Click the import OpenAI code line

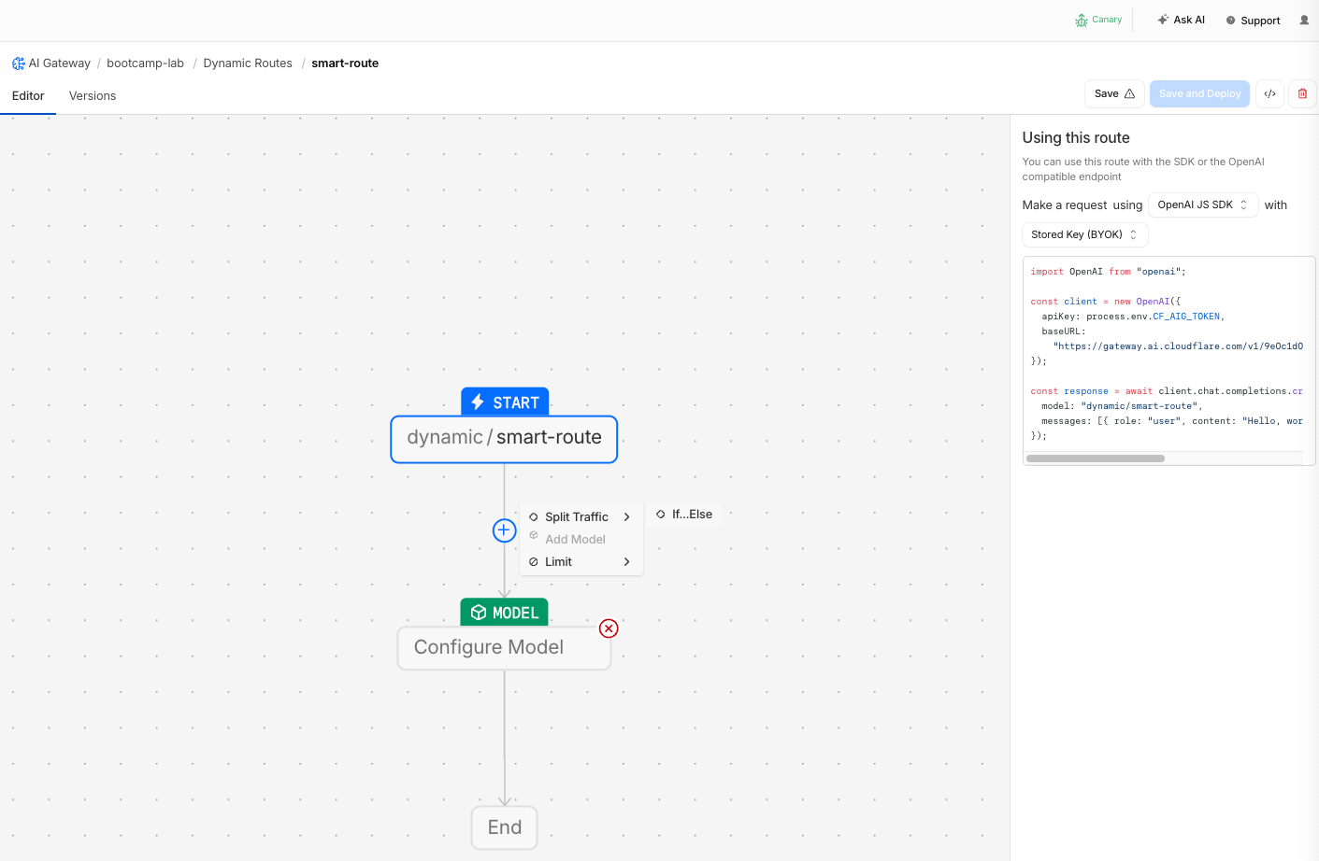click(1108, 272)
